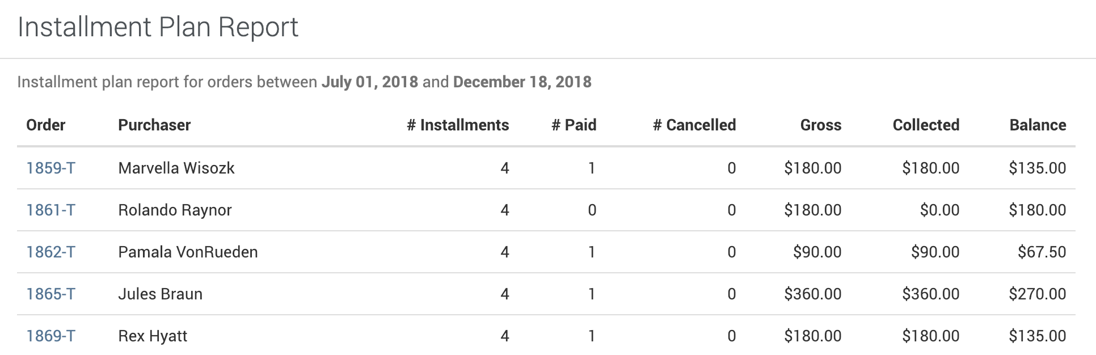1096x355 pixels.
Task: Select Rex Hyatt's balance amount $135.00
Action: pyautogui.click(x=1036, y=336)
